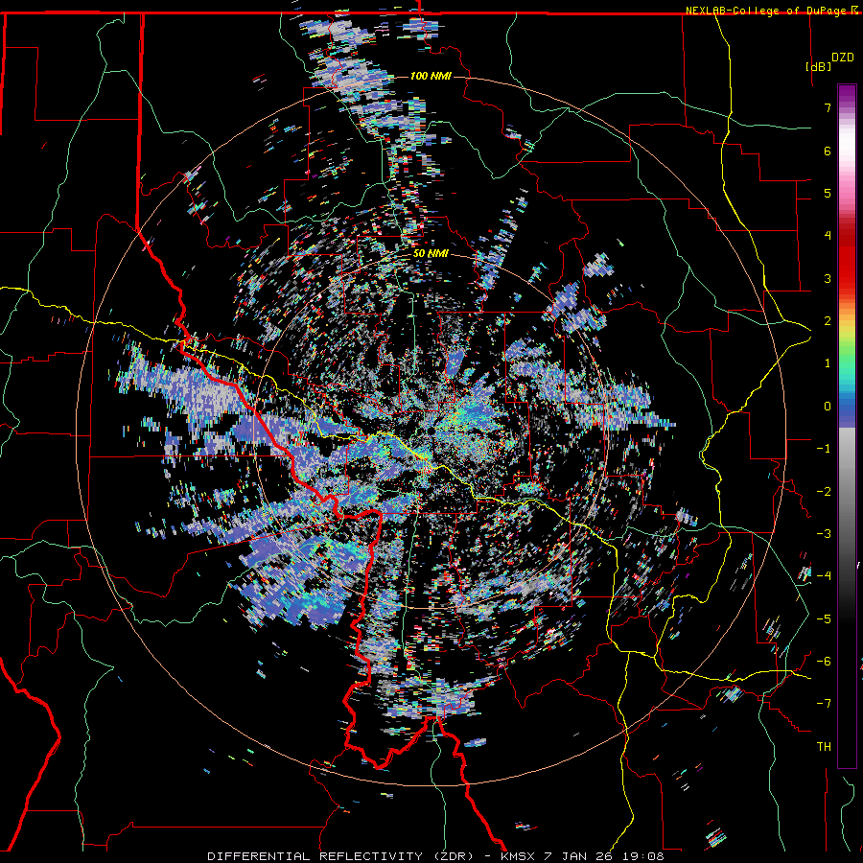Click the 19:08 timestamp

coord(642,856)
